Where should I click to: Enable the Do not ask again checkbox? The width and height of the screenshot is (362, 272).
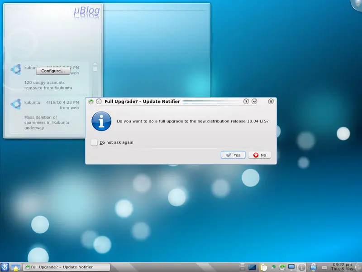tap(94, 142)
